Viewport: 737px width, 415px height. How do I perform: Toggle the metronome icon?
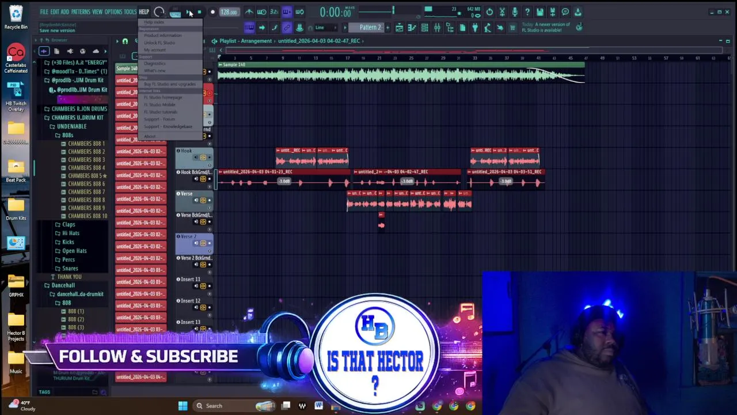click(x=249, y=12)
